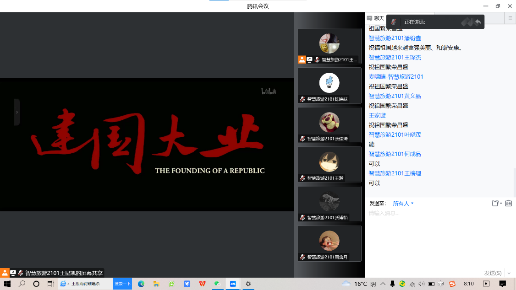The image size is (516, 290).
Task: Select sender name 智慧旅游2101黄文晶 in chat
Action: pyautogui.click(x=395, y=96)
